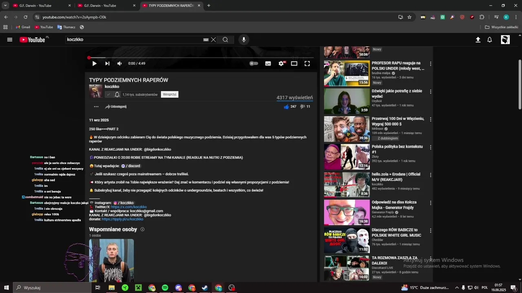Viewport: 522px width, 293px height.
Task: Open the Windows Start menu
Action: coord(7,288)
